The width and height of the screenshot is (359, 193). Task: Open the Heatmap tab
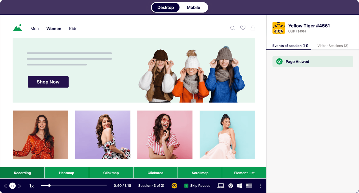(67, 173)
